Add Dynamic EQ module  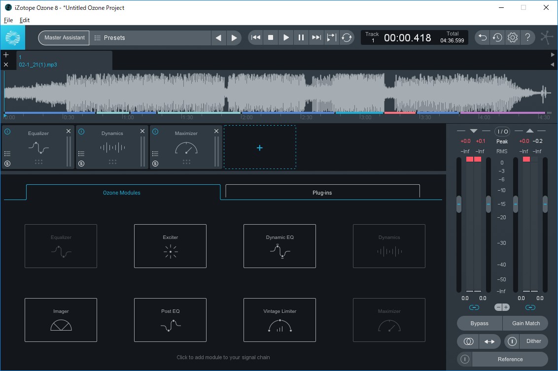[279, 246]
